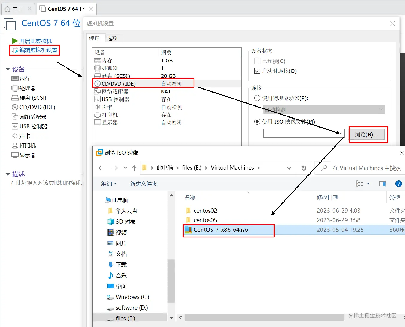Select the centos02 folder
Screen dimensions: 405x327
point(205,211)
